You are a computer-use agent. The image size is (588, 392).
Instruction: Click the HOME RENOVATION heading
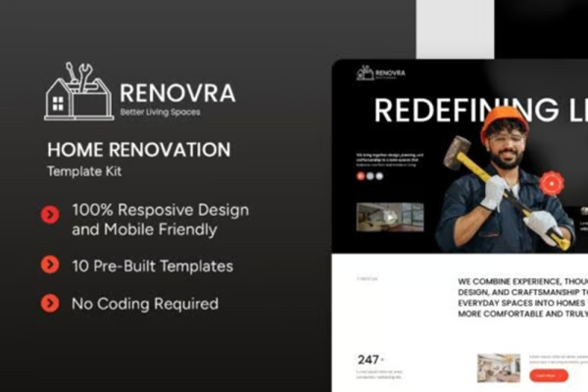coord(139,150)
